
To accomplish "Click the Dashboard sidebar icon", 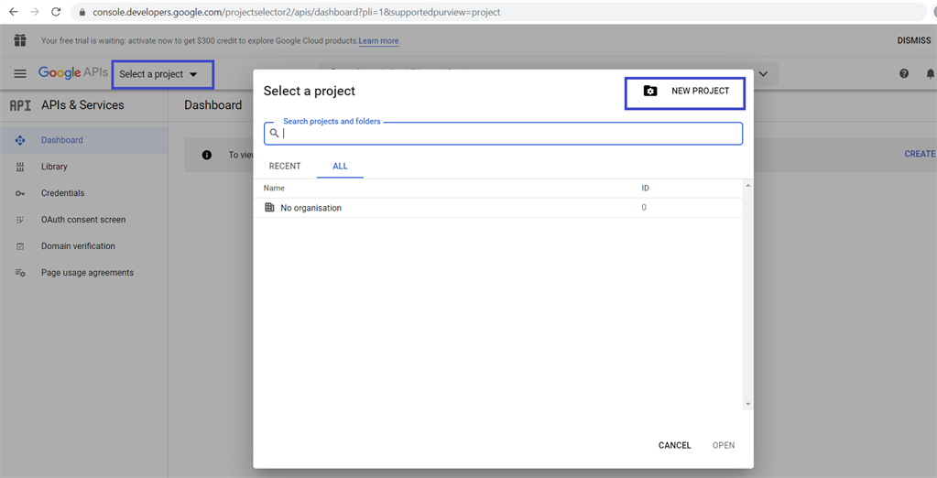I will [20, 140].
